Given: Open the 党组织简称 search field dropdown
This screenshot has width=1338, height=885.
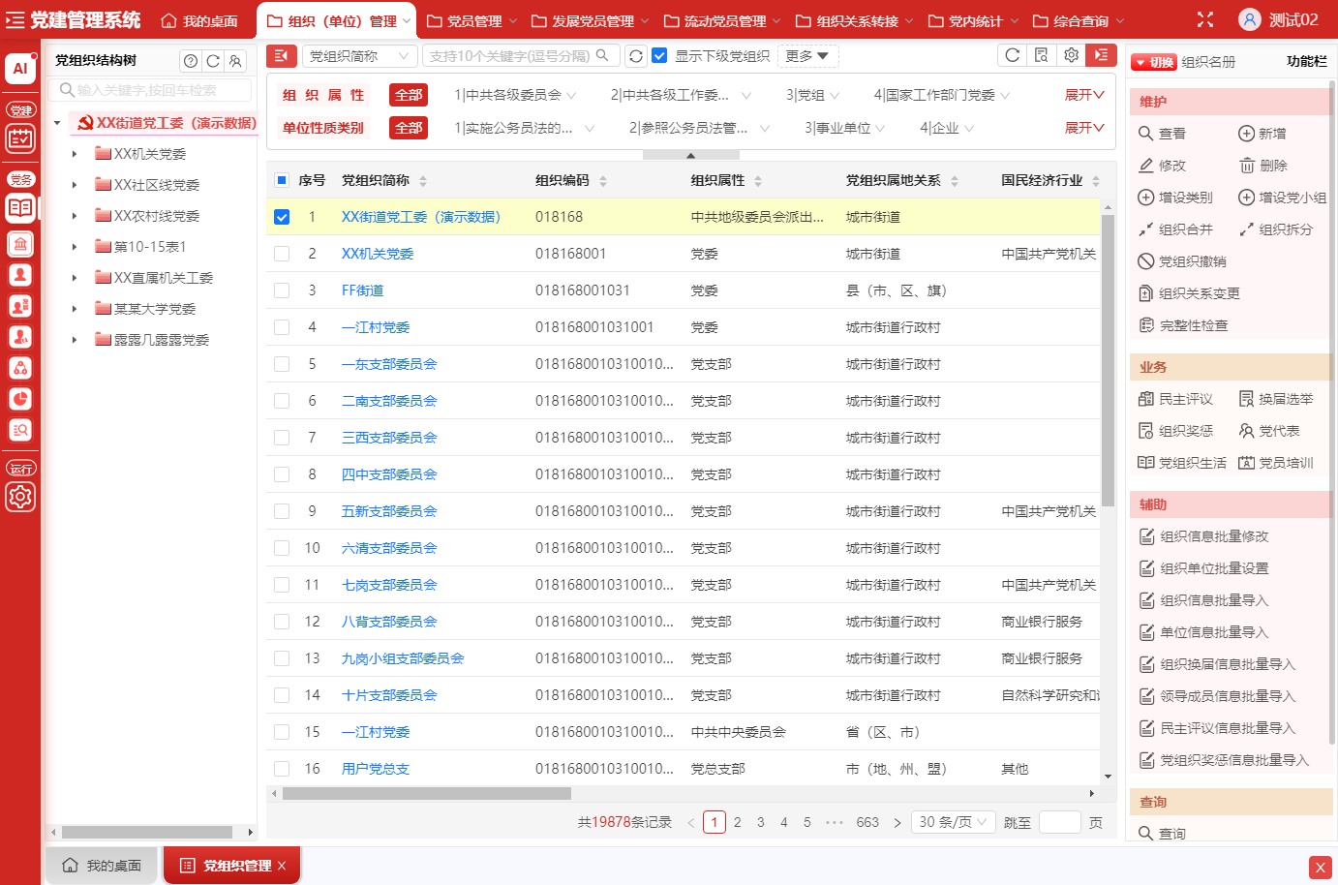Looking at the screenshot, I should tap(360, 56).
